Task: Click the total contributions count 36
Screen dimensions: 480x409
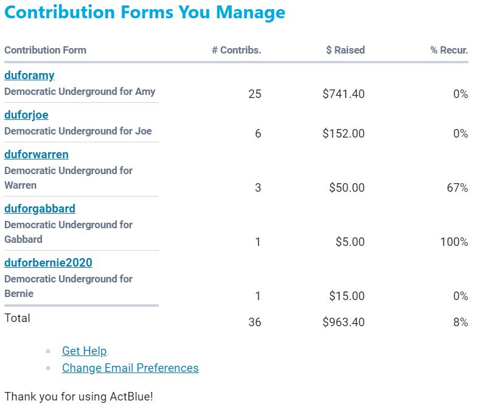Action: pos(255,323)
